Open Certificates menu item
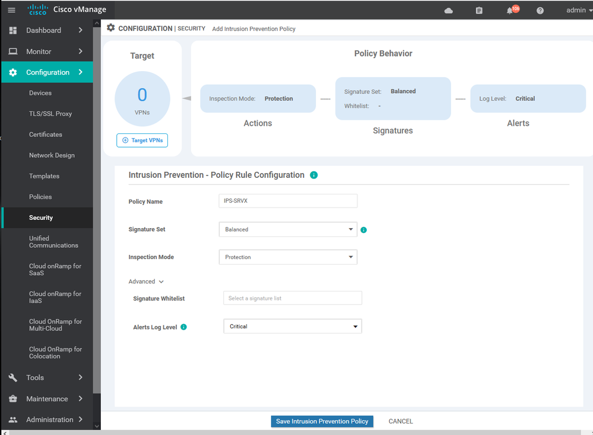 coord(45,135)
